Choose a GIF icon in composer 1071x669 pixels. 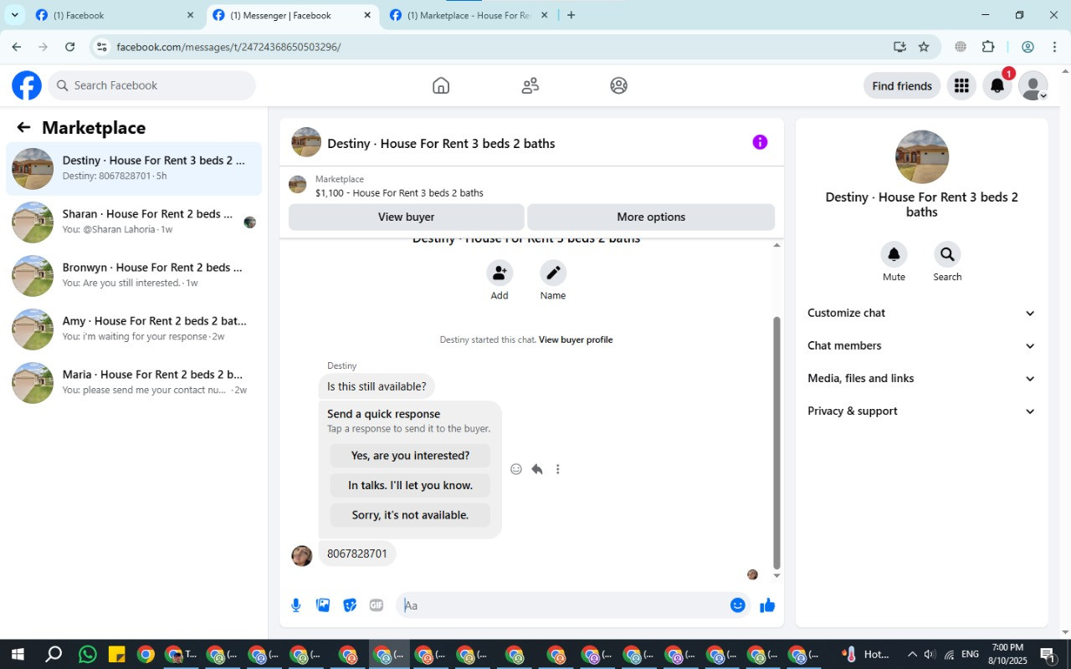(377, 605)
